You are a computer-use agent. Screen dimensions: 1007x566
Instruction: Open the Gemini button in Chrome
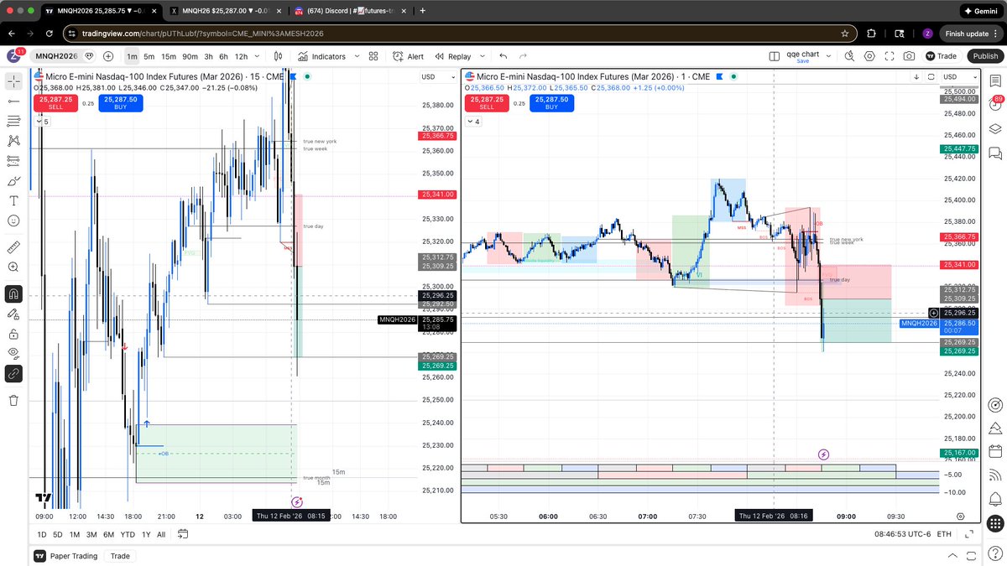979,11
